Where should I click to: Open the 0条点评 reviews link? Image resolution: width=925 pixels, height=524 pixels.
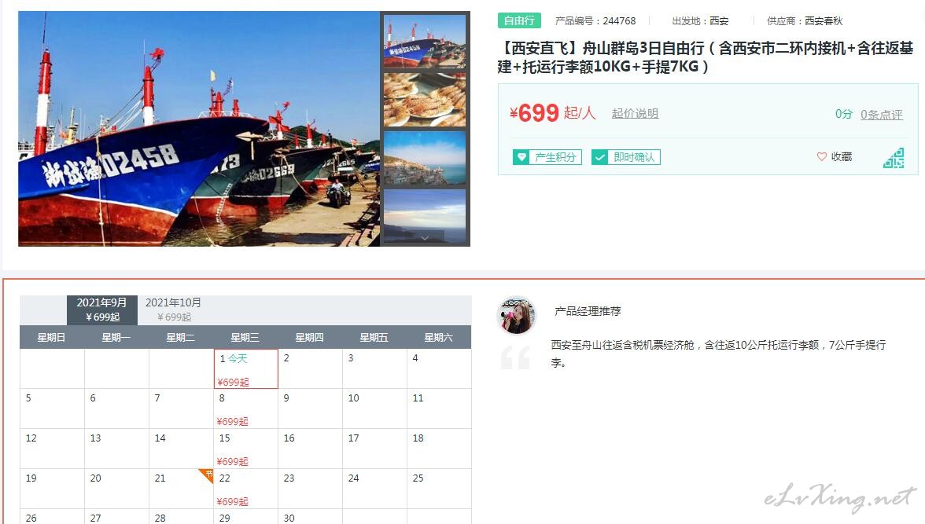(x=881, y=115)
